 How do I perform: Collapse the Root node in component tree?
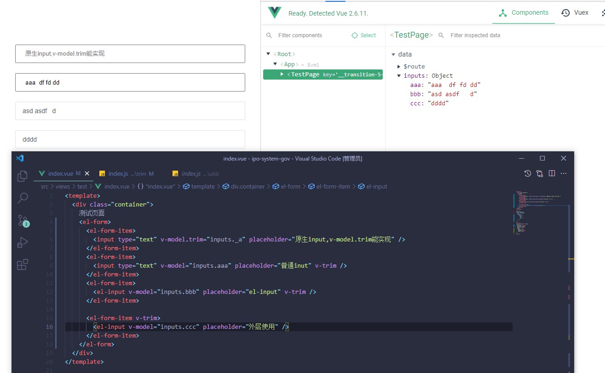(268, 54)
